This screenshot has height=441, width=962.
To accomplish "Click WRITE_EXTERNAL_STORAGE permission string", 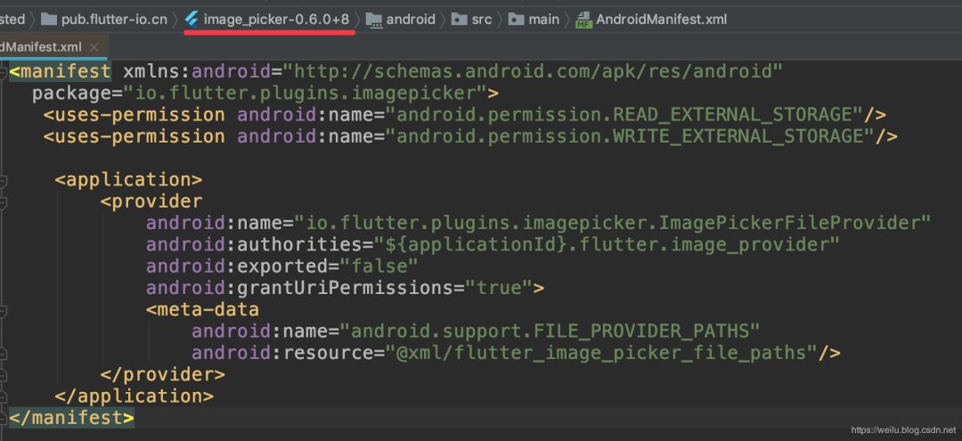I will [x=630, y=136].
